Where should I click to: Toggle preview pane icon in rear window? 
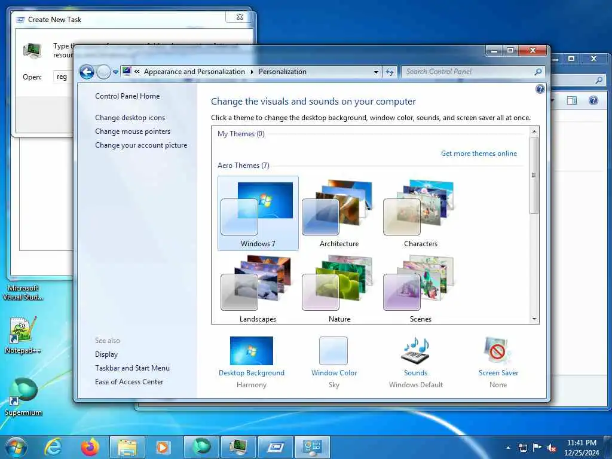[572, 100]
